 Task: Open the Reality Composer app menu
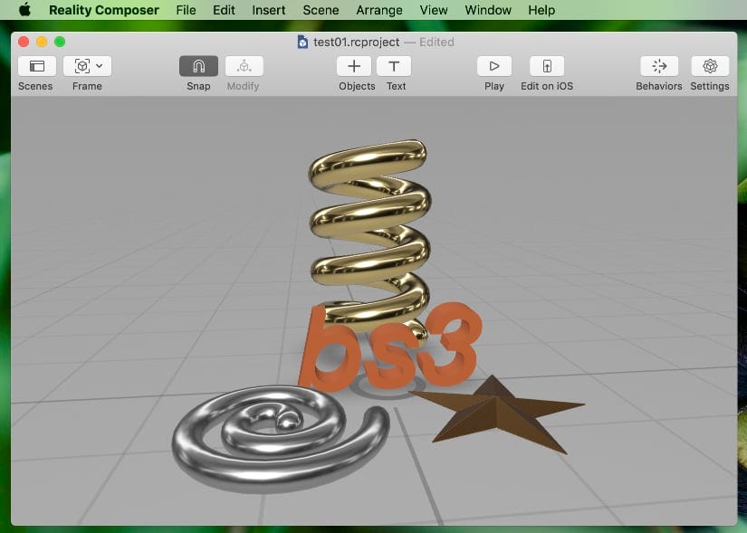(104, 10)
